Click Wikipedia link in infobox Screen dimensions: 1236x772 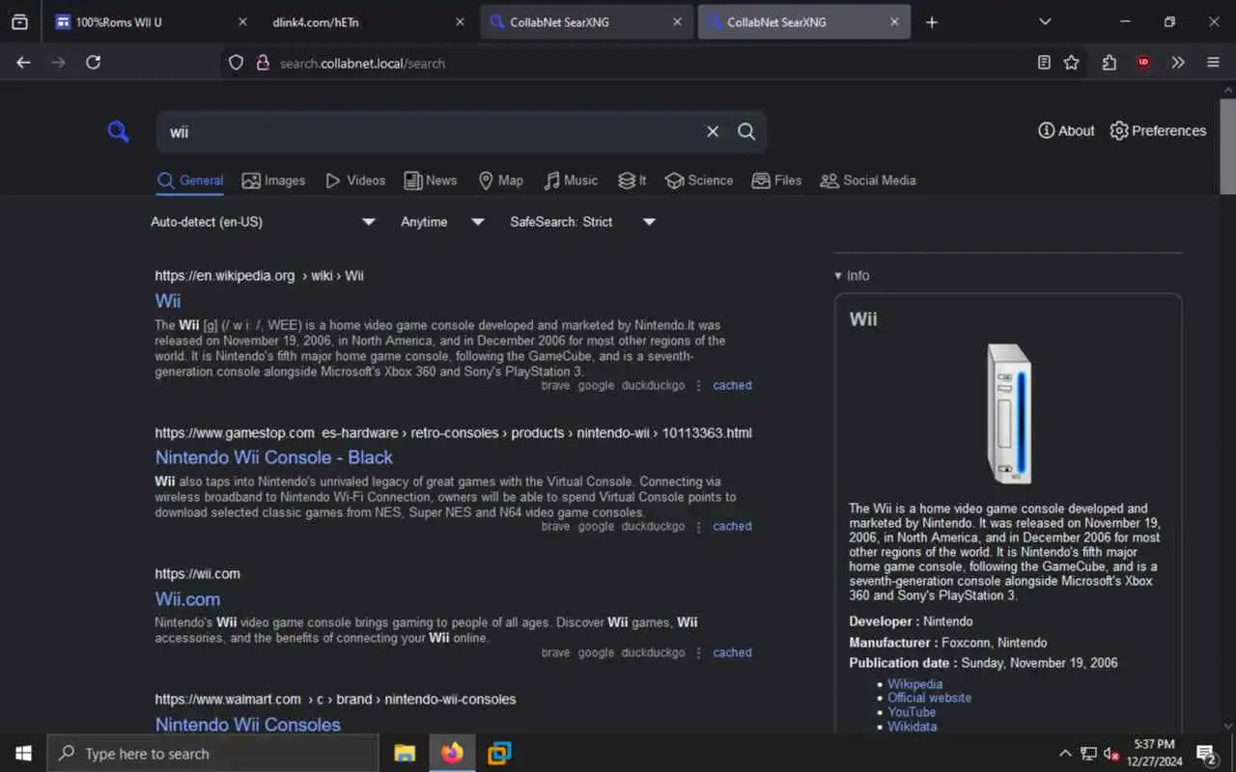914,684
